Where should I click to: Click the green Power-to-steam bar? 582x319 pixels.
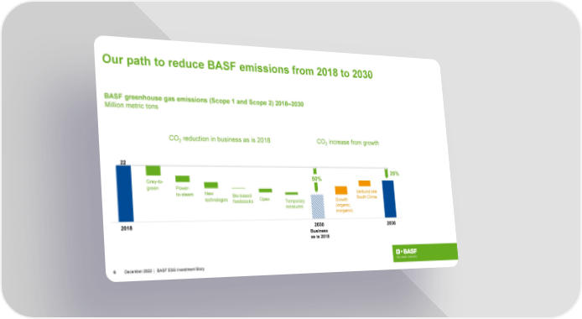pyautogui.click(x=182, y=179)
